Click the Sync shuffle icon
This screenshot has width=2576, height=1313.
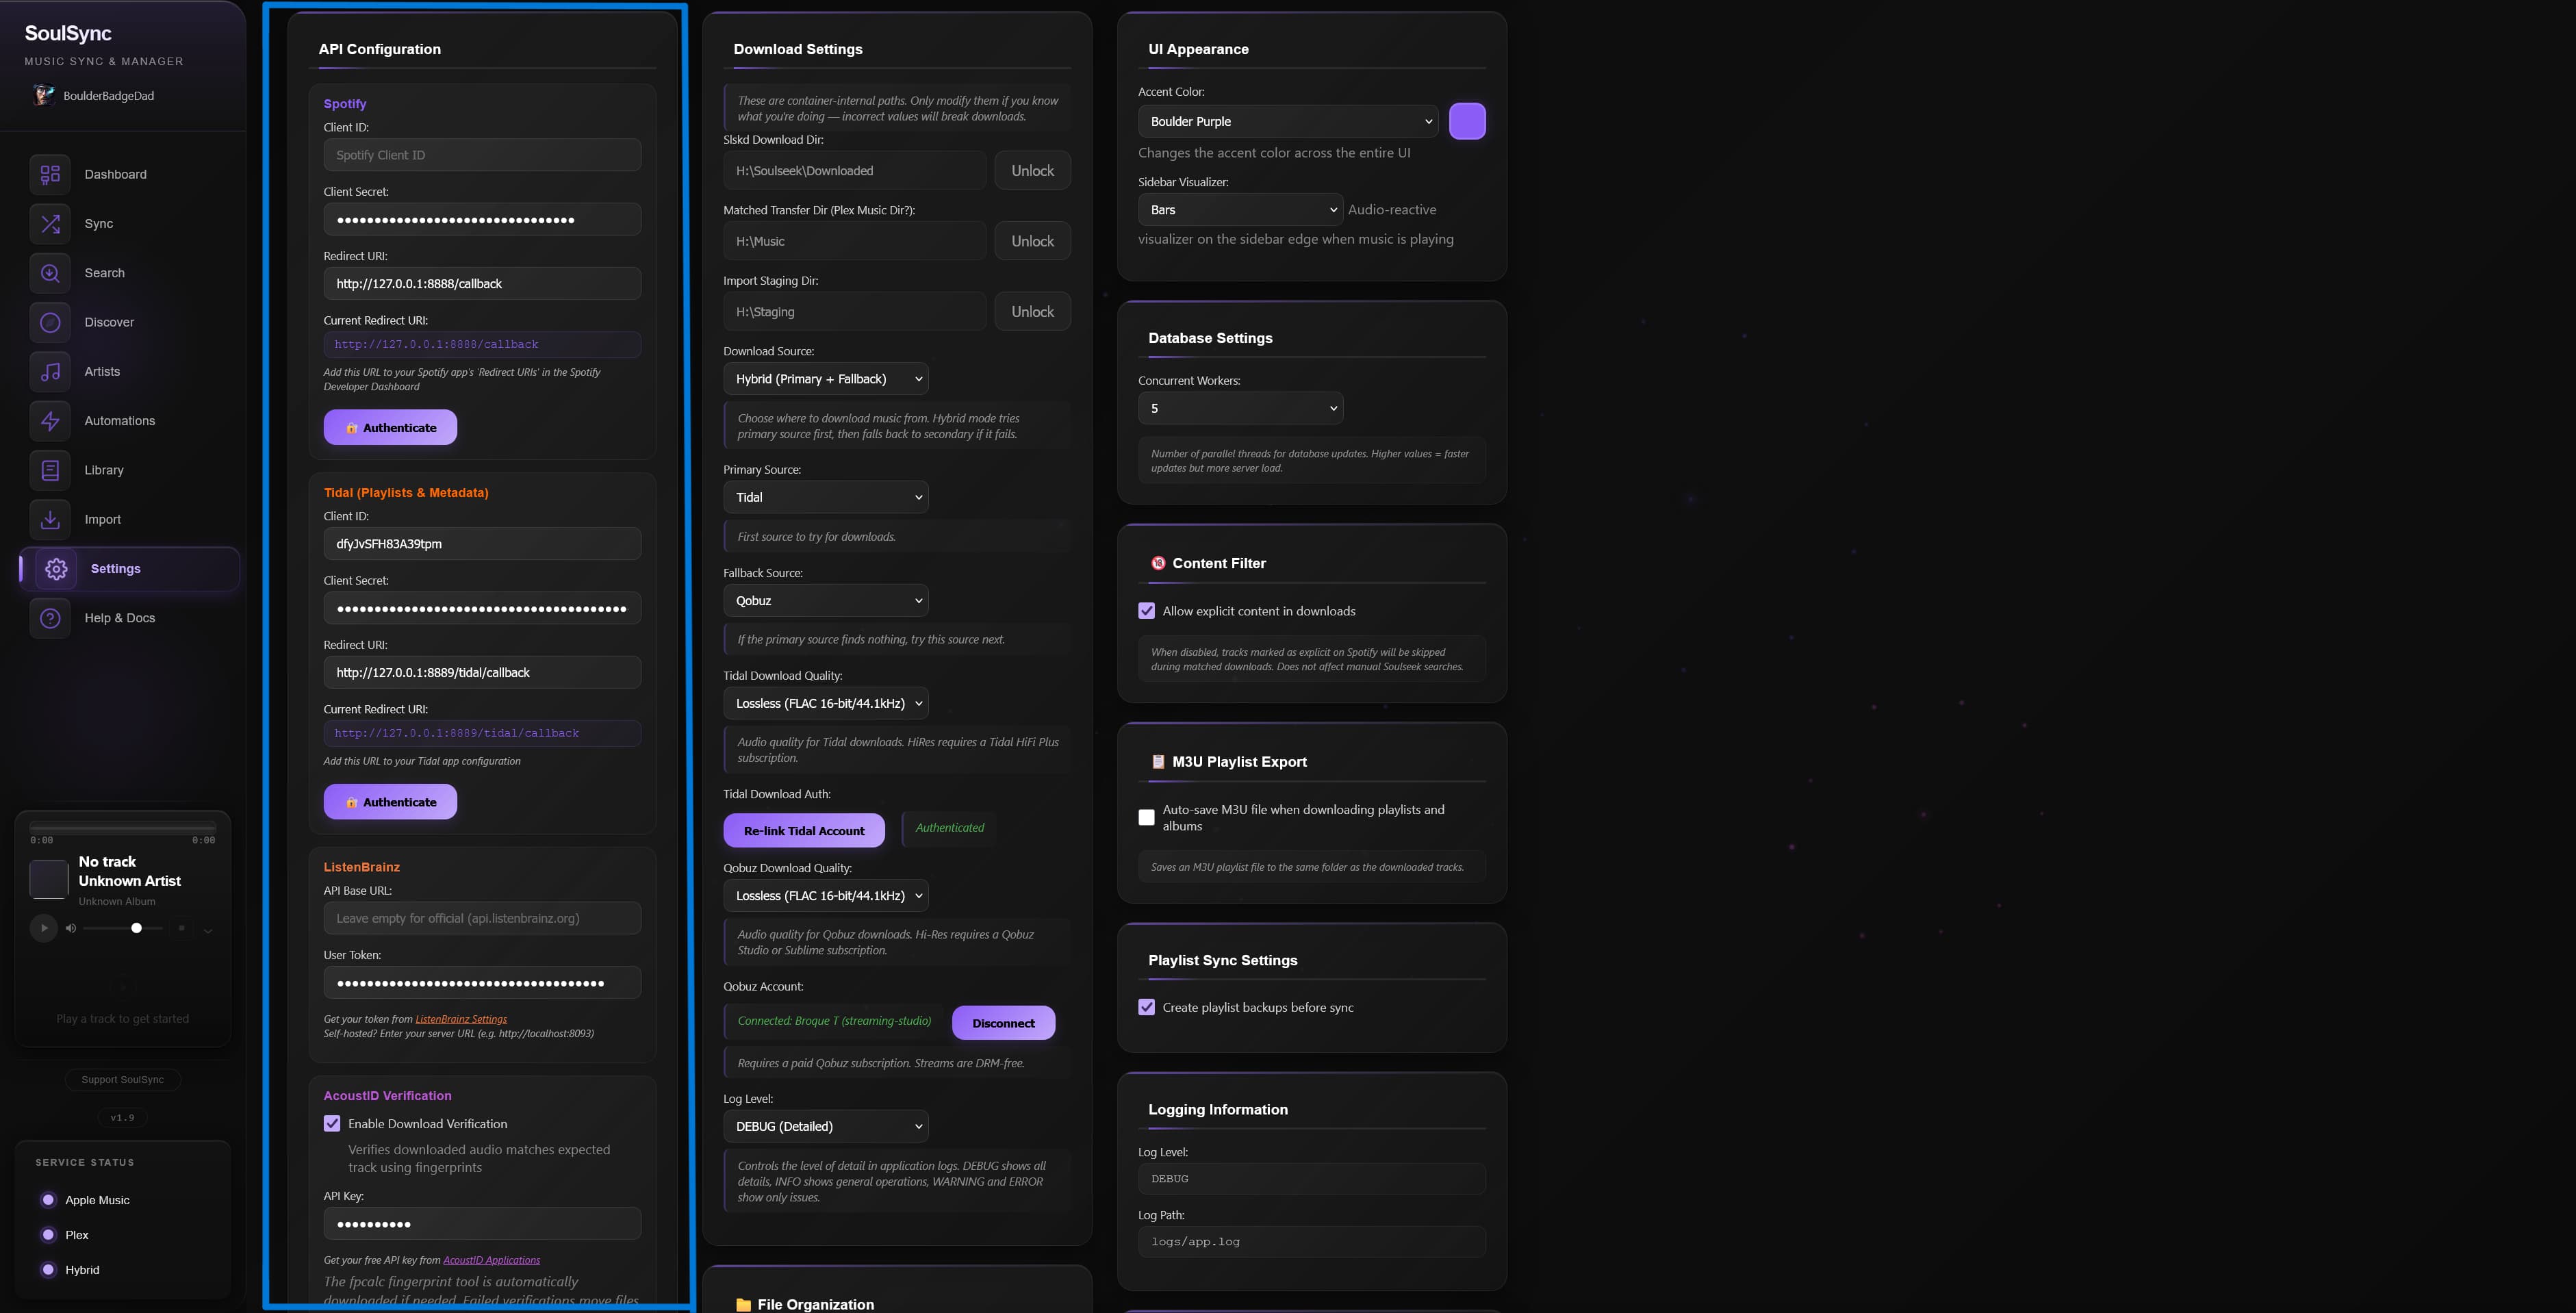tap(50, 223)
